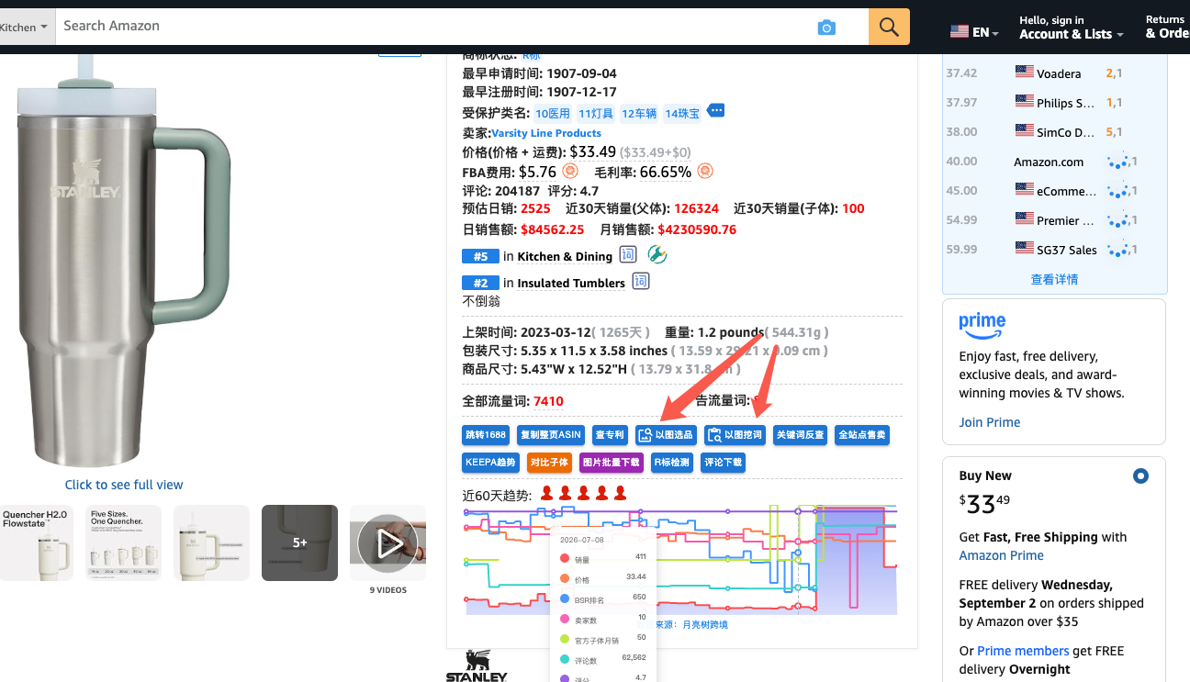This screenshot has width=1190, height=682.
Task: Click the US flag beside SG37 Sales
Action: [x=1024, y=249]
